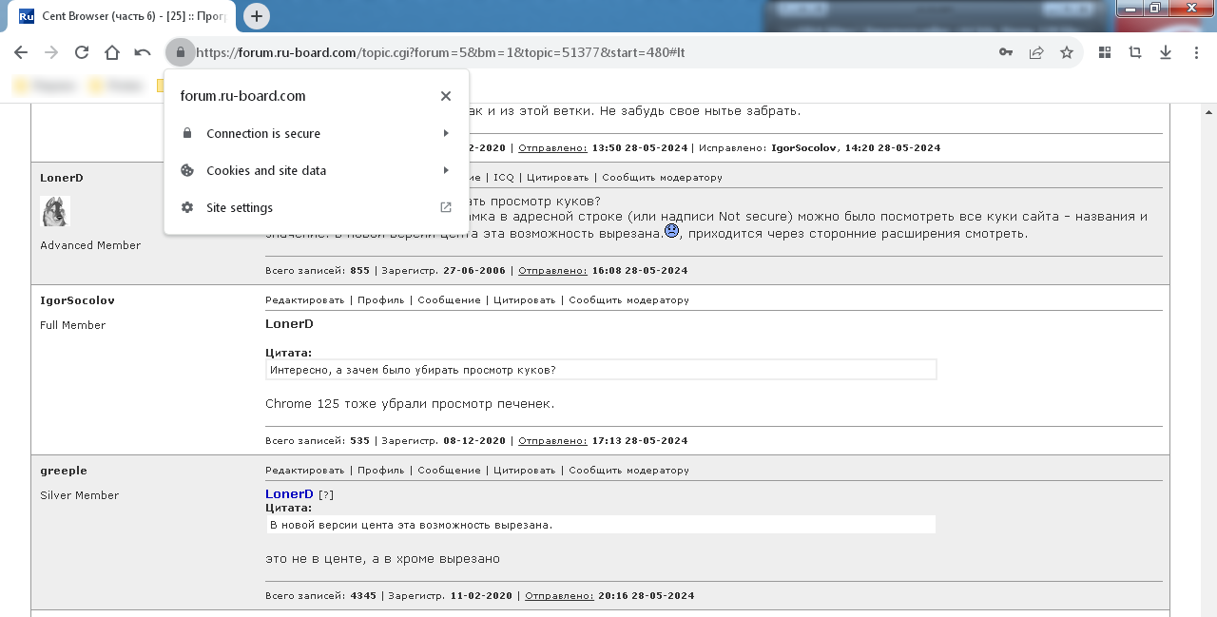Click the [?] link beside LonerD
This screenshot has width=1217, height=617.
click(x=326, y=494)
